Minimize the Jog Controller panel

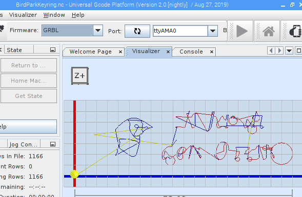53,144
